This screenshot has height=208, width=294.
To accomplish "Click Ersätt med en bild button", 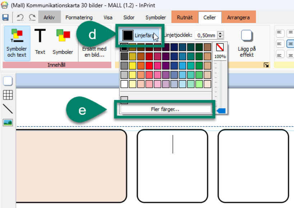I will 94,52.
